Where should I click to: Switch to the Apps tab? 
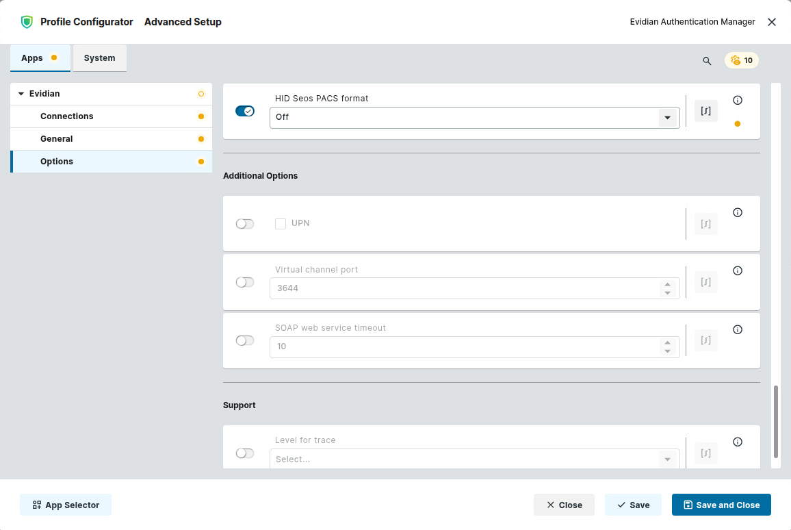point(40,58)
